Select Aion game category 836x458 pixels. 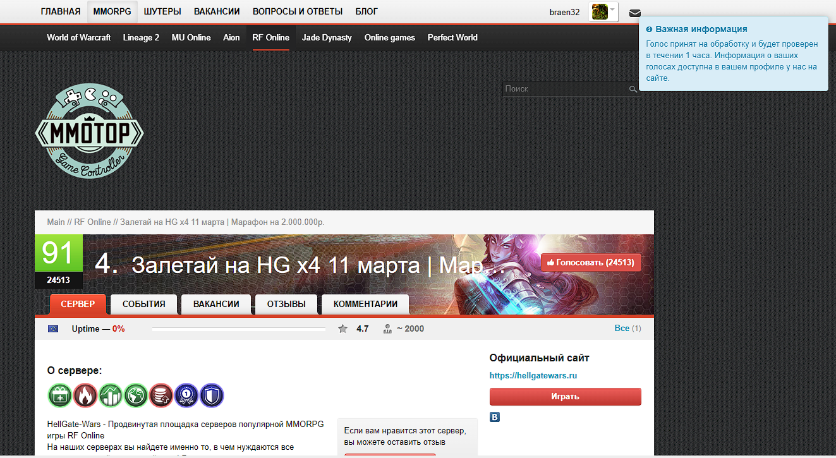(231, 37)
